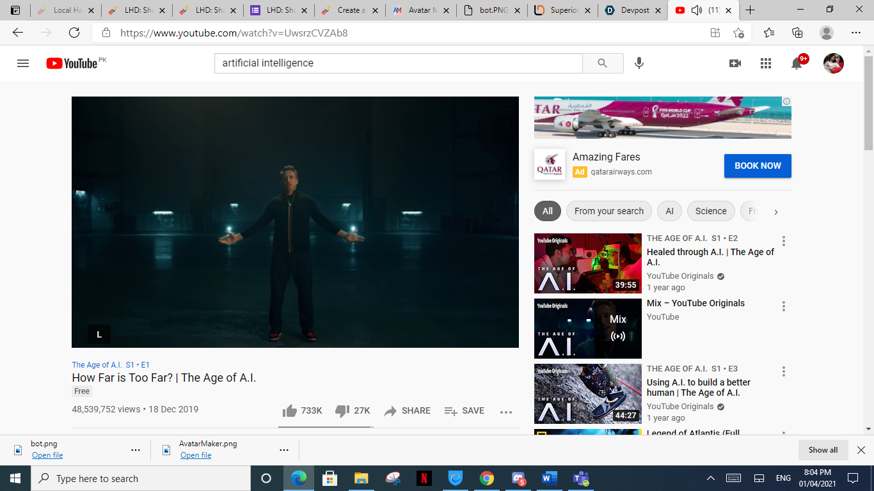Select the Science filter chip

click(711, 211)
